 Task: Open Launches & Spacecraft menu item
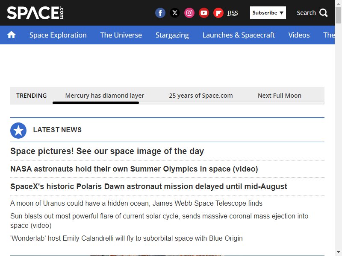click(239, 35)
